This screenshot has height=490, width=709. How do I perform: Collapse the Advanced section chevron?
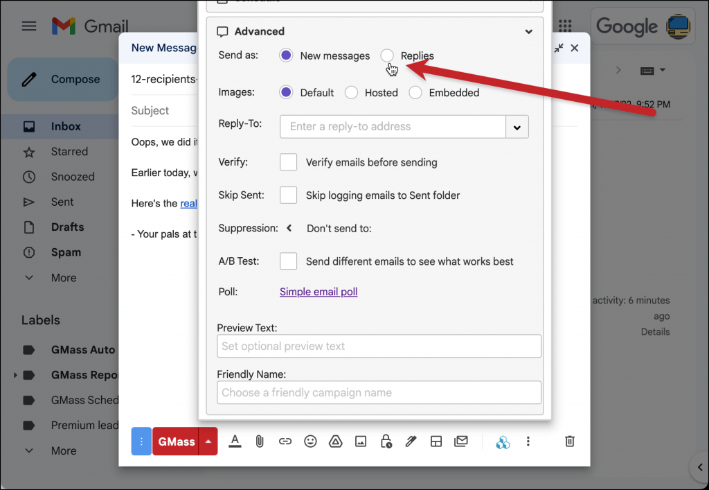pyautogui.click(x=528, y=31)
